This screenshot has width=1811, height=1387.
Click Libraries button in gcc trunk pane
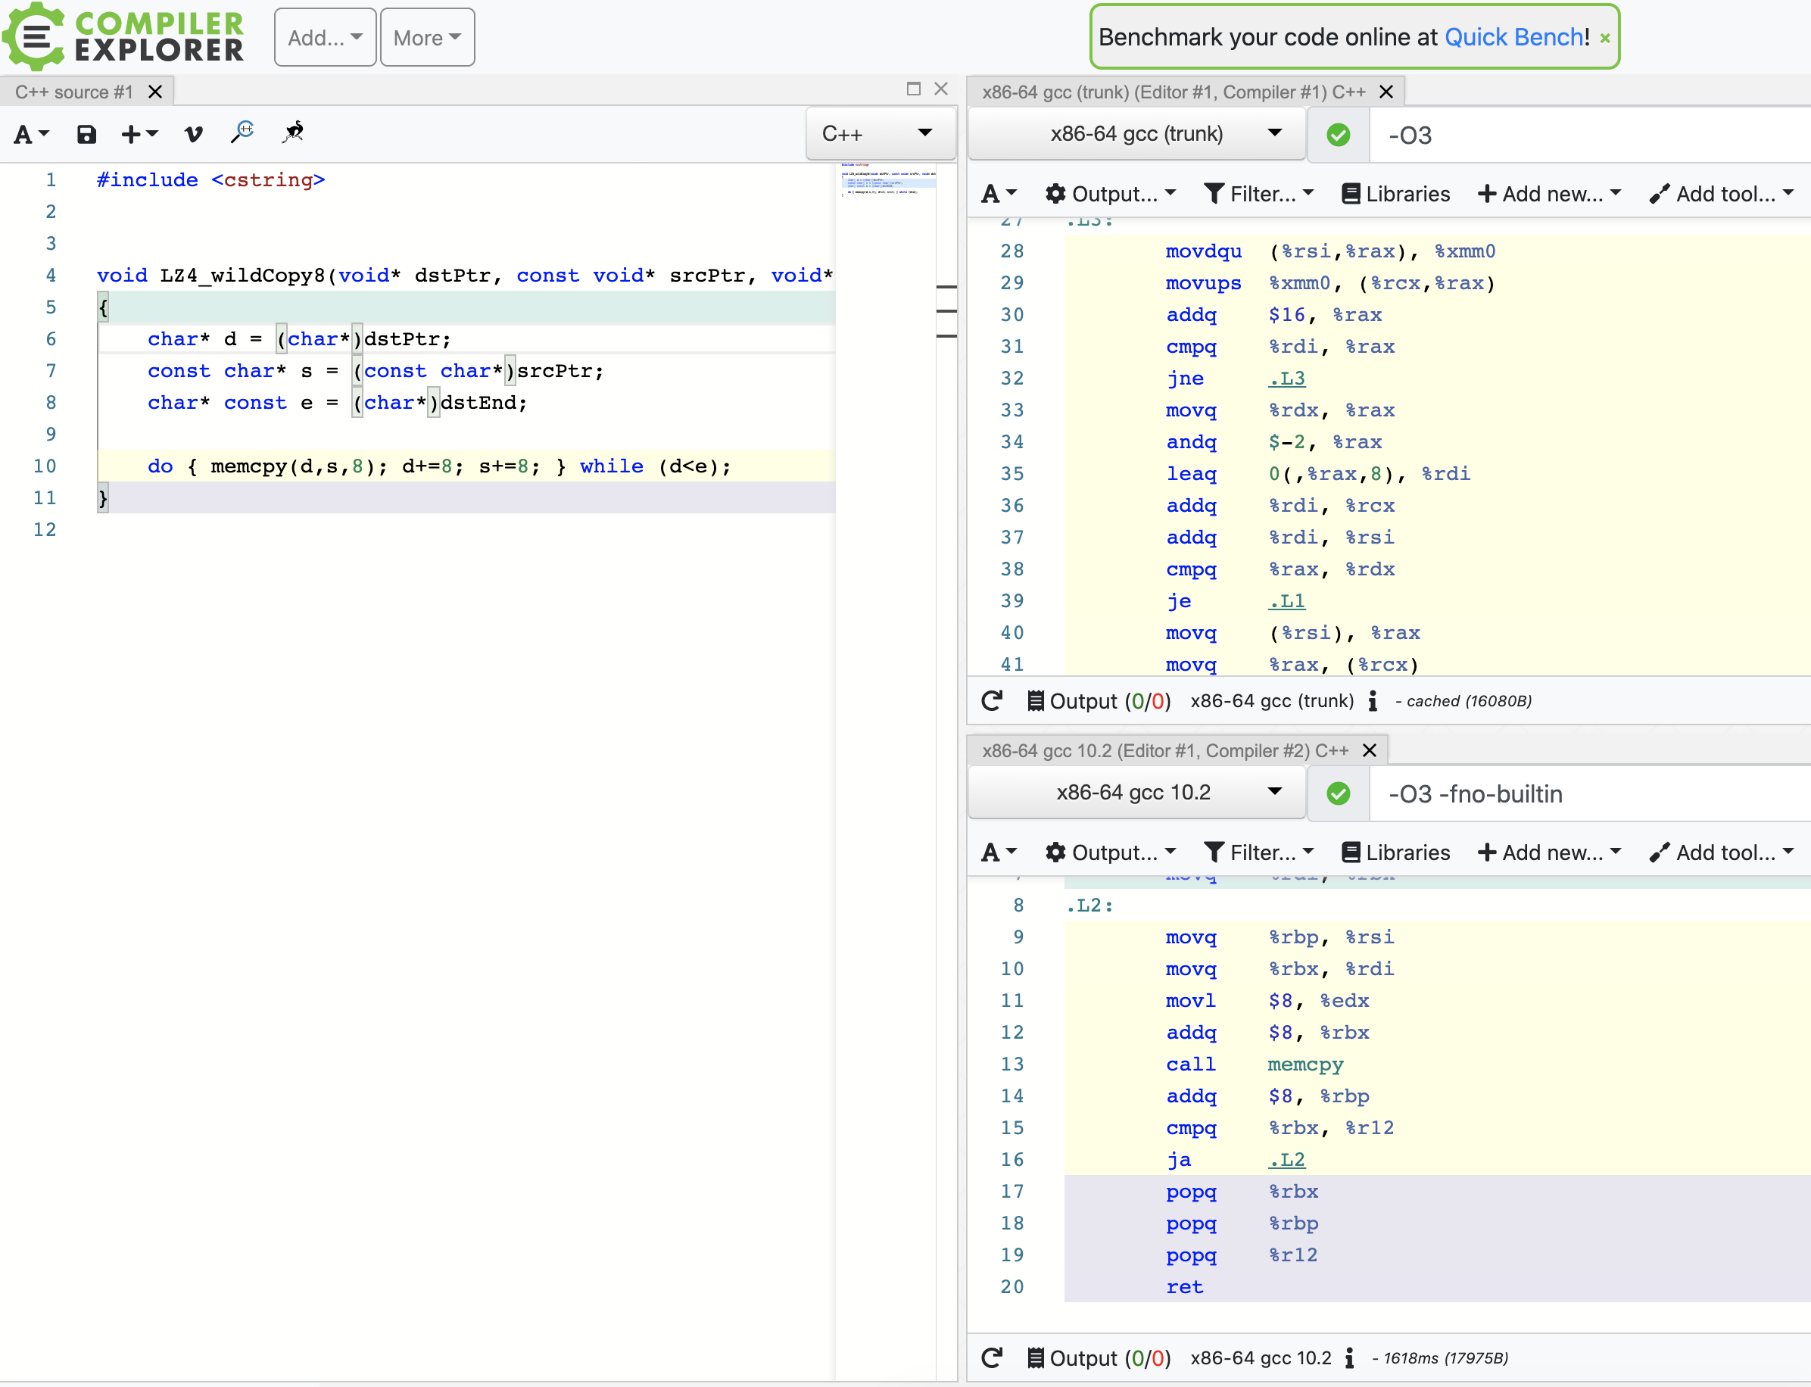click(x=1395, y=194)
